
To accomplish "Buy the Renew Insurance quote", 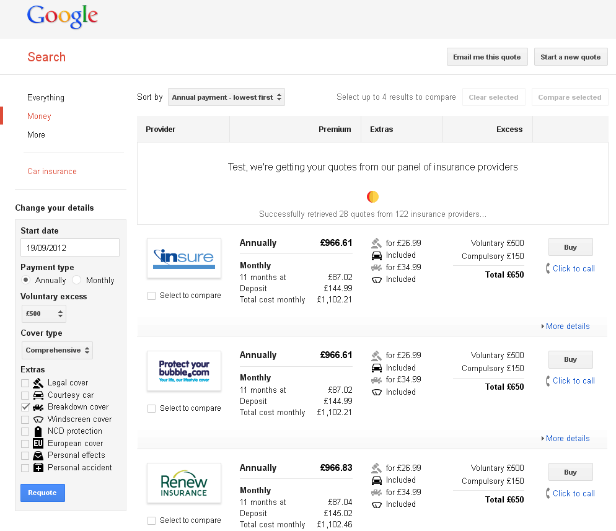I will (570, 472).
